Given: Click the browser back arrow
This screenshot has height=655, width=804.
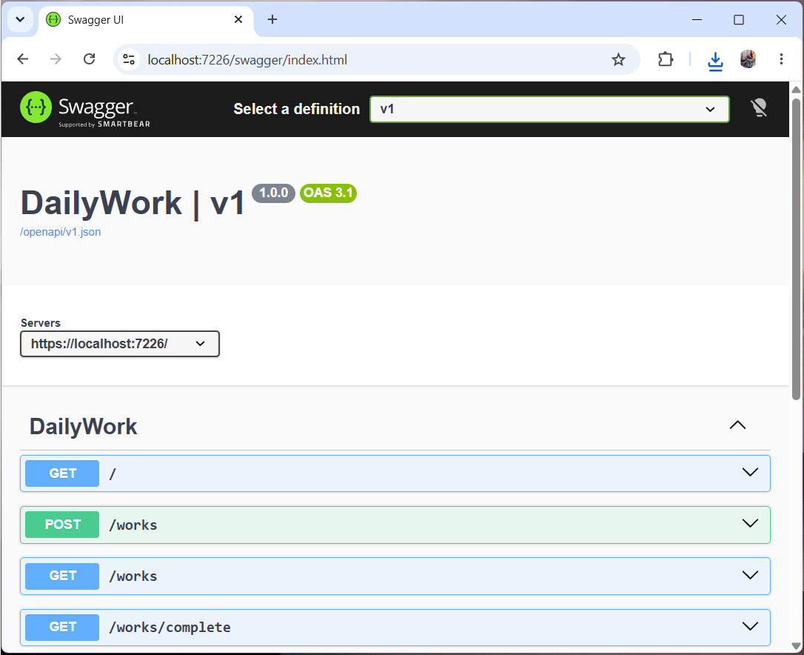Looking at the screenshot, I should click(x=22, y=59).
